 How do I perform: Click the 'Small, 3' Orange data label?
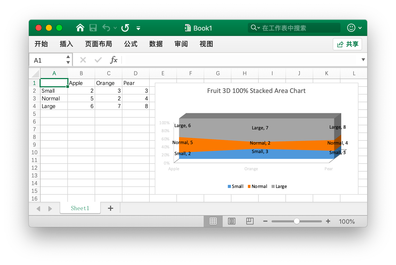[x=260, y=152]
